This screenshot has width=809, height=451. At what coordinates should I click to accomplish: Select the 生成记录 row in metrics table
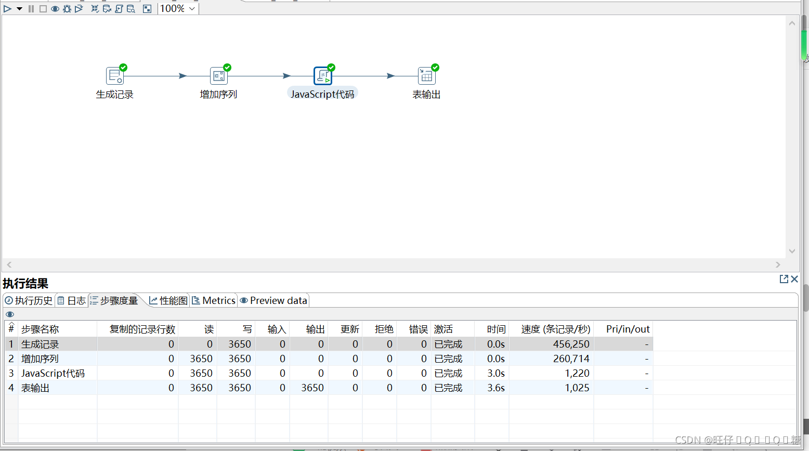[329, 344]
